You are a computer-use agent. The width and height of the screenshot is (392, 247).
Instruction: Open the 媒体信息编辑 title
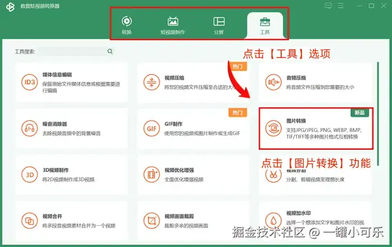tap(57, 74)
